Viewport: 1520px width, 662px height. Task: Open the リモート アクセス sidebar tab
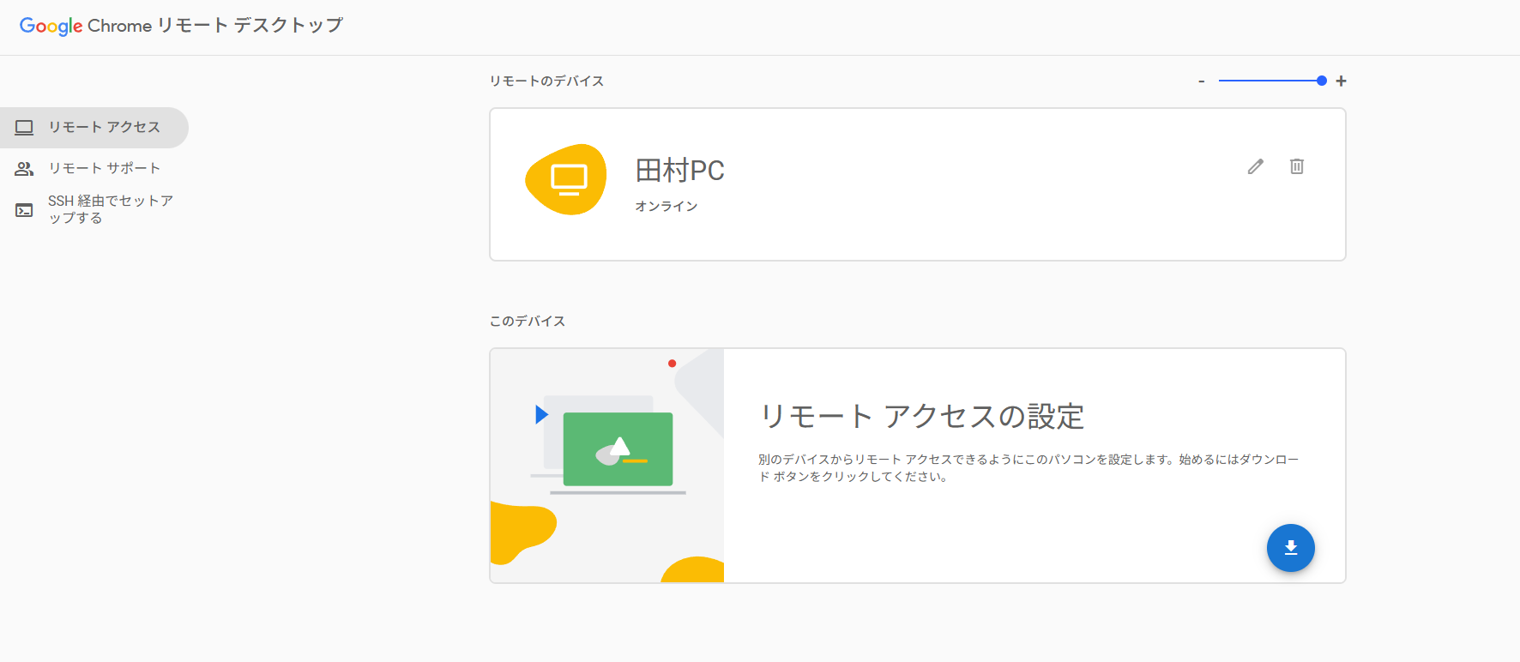tap(94, 128)
